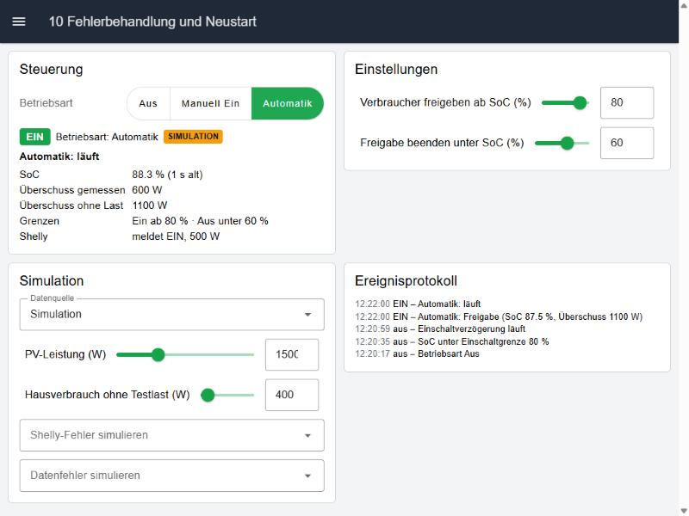Select Automatik operating mode

pos(288,103)
